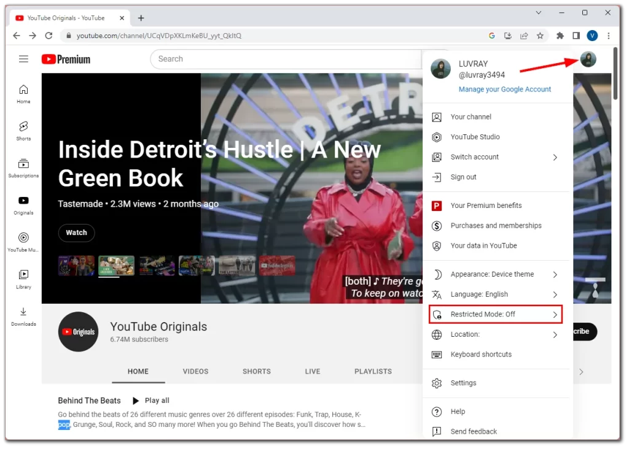Open the Chrome three-dot menu
The height and width of the screenshot is (449, 629).
[x=609, y=36]
